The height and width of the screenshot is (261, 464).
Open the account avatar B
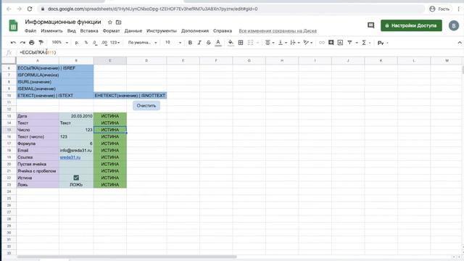453,26
